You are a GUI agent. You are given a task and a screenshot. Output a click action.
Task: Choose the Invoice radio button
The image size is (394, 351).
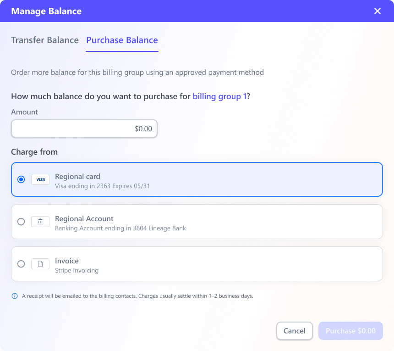[x=21, y=264]
